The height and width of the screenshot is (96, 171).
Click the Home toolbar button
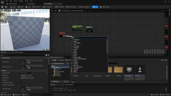click(x=28, y=7)
